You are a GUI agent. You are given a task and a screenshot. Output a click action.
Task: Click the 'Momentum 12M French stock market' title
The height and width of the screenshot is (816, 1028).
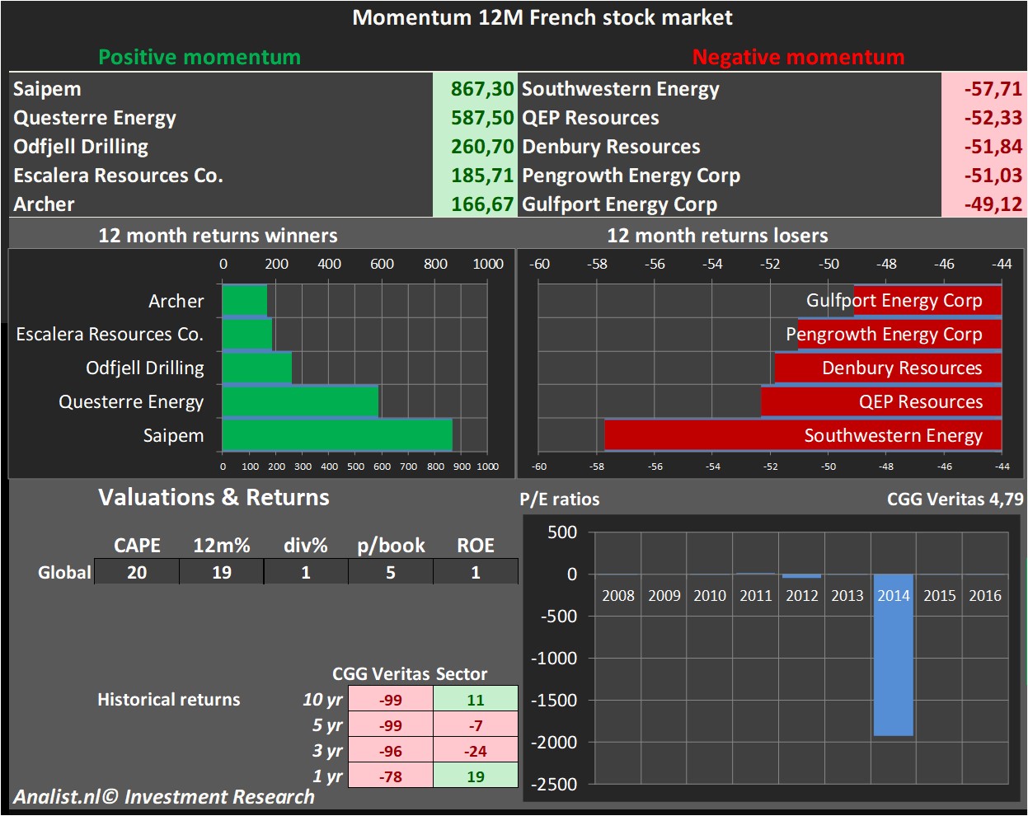click(542, 17)
